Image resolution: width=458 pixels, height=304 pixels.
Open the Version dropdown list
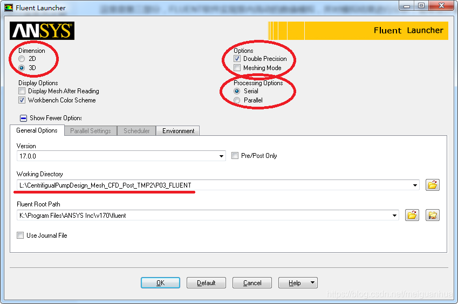[x=221, y=156]
